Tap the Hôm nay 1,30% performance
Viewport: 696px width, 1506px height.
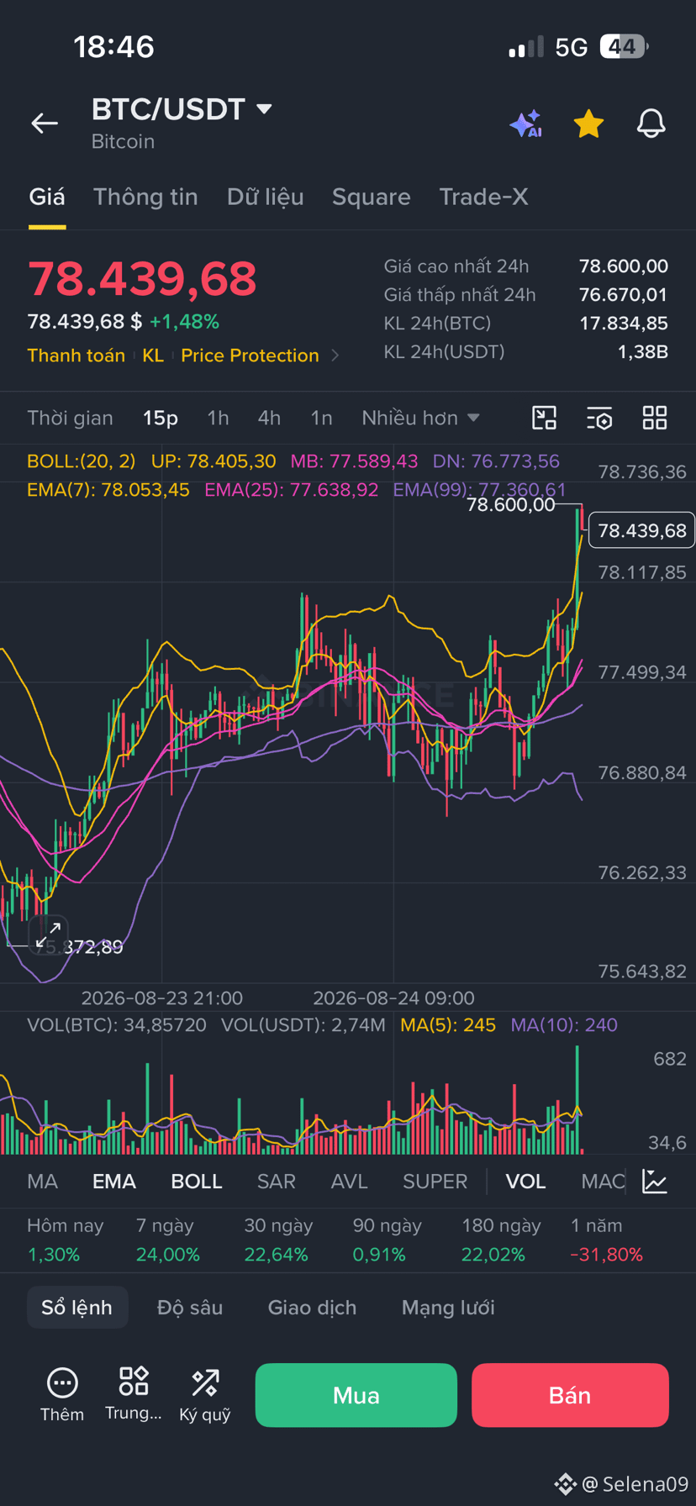[65, 1240]
